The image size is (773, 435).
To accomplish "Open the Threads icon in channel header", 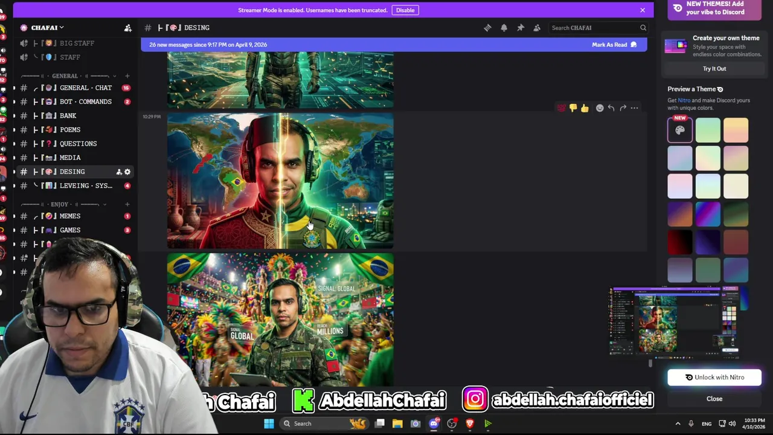I will click(487, 28).
